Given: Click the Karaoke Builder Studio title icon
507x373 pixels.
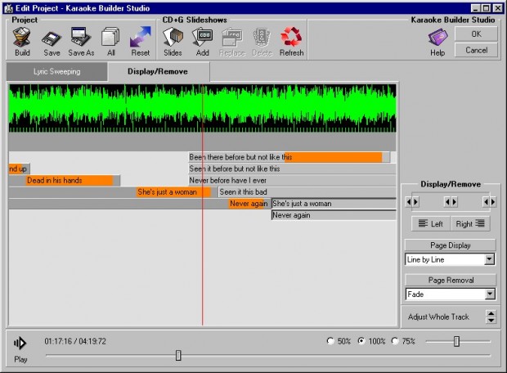Looking at the screenshot, I should 9,8.
